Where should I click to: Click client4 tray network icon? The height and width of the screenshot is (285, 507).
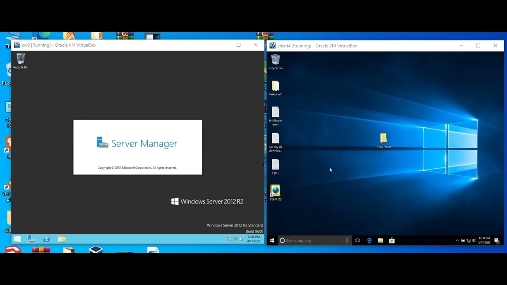pos(469,240)
